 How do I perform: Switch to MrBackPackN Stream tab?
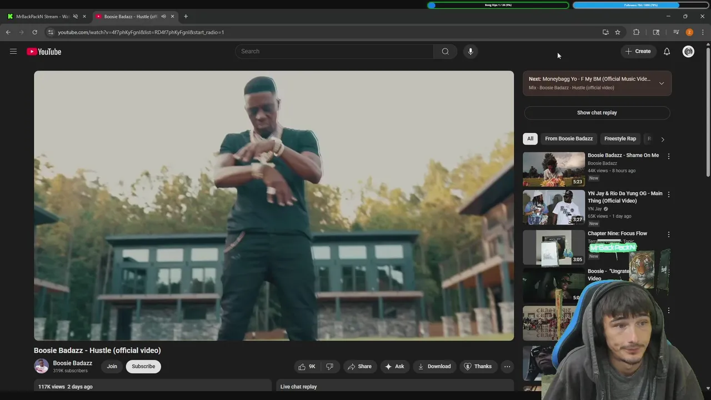pyautogui.click(x=42, y=16)
